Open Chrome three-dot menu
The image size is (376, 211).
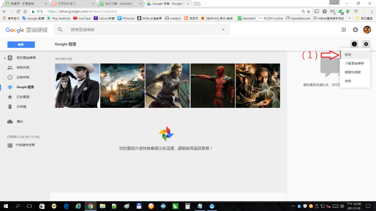point(372,11)
